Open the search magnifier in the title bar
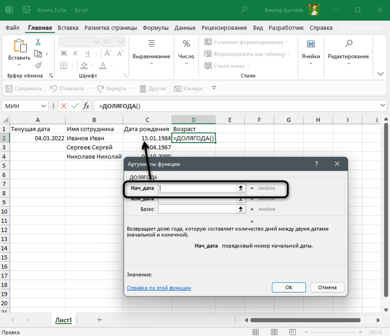The image size is (390, 336). pyautogui.click(x=244, y=9)
